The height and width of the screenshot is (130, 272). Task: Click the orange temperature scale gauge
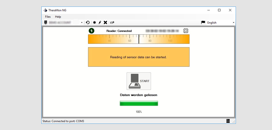point(139,39)
